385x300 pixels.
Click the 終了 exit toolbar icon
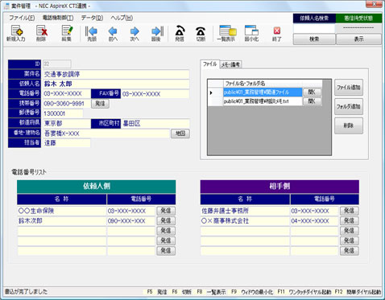point(277,33)
